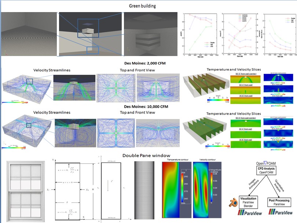Click the OpenFOAM logo at the workflow top
The image size is (297, 223).
[266, 163]
